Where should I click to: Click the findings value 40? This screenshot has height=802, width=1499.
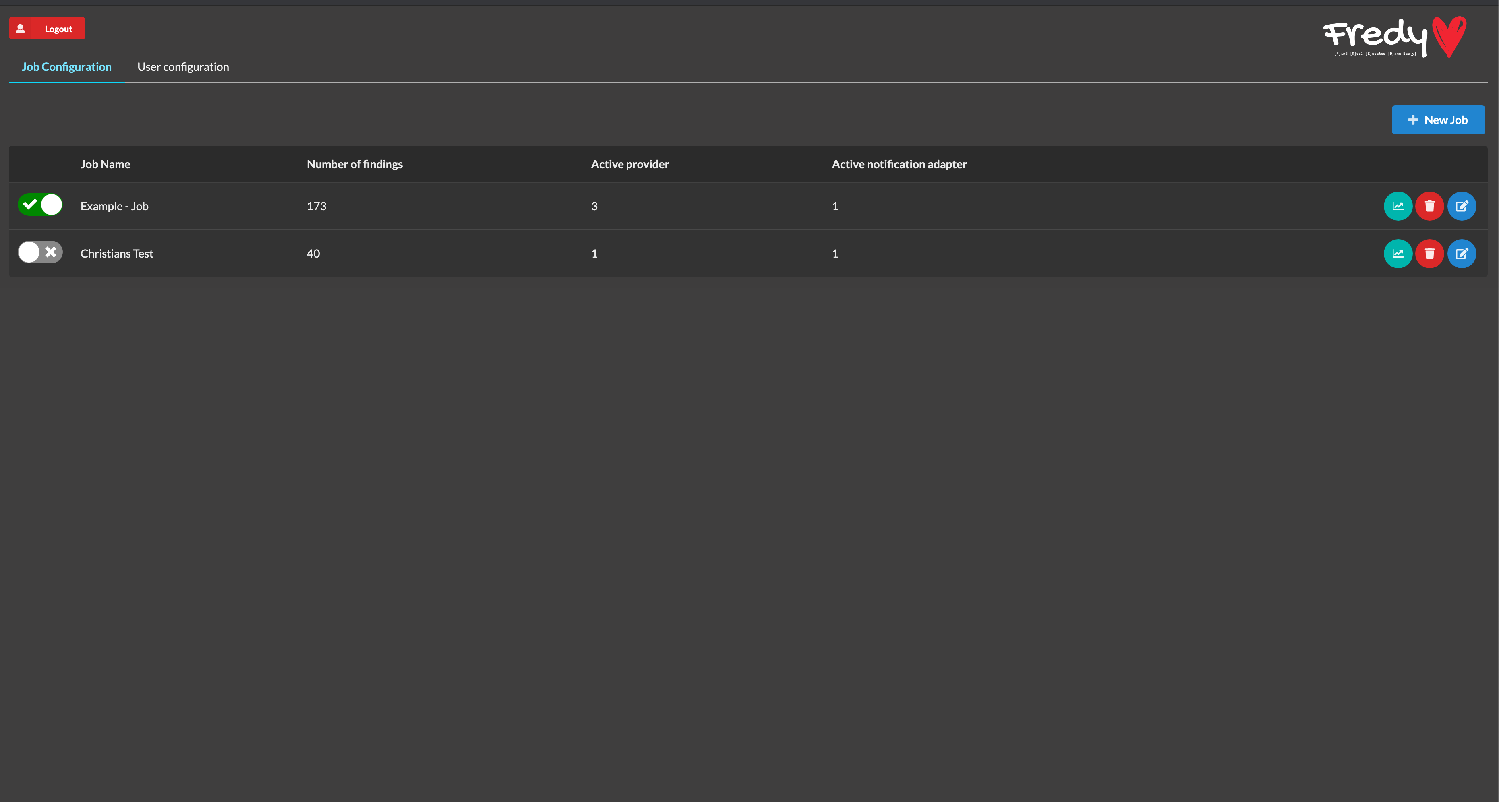point(313,254)
